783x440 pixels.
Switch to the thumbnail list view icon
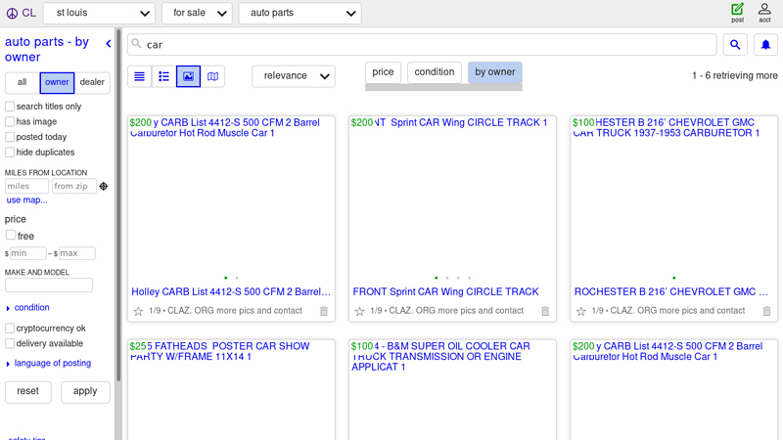pyautogui.click(x=163, y=76)
